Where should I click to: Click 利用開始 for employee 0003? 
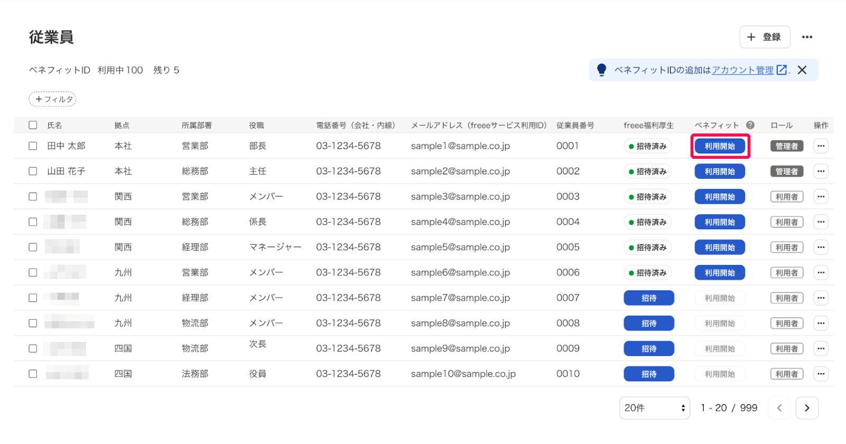click(x=720, y=197)
